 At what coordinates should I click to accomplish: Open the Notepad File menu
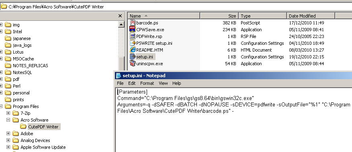point(120,83)
